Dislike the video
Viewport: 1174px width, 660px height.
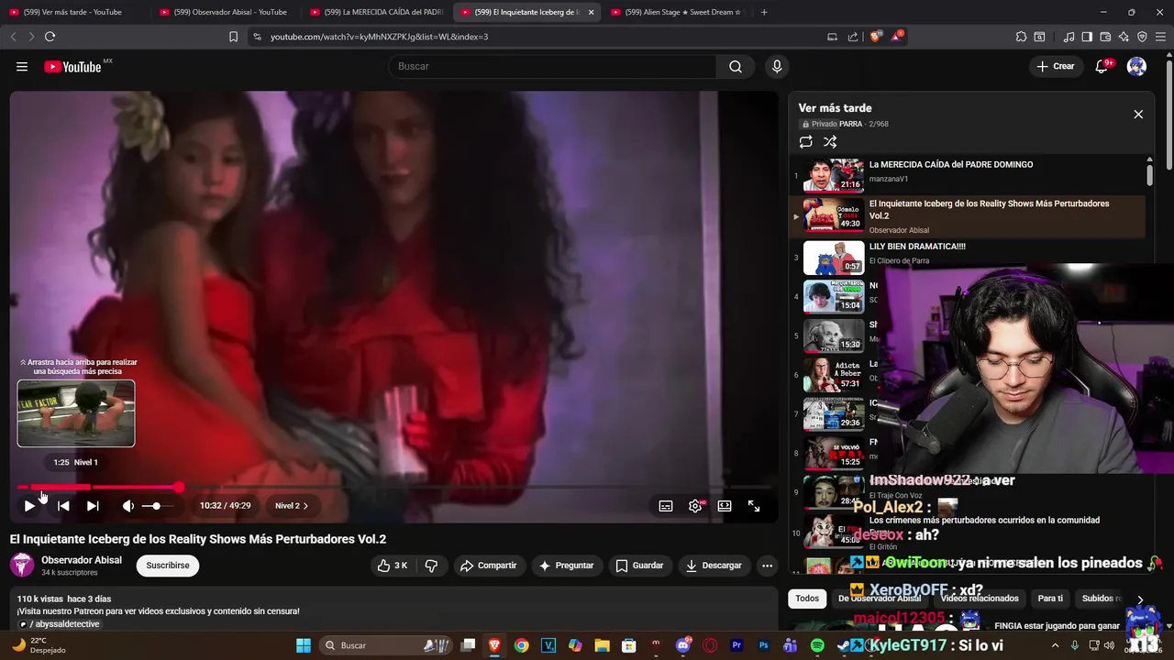coord(431,566)
